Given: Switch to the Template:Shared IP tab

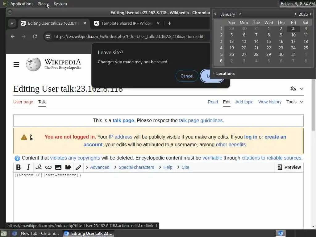Looking at the screenshot, I should 127,23.
